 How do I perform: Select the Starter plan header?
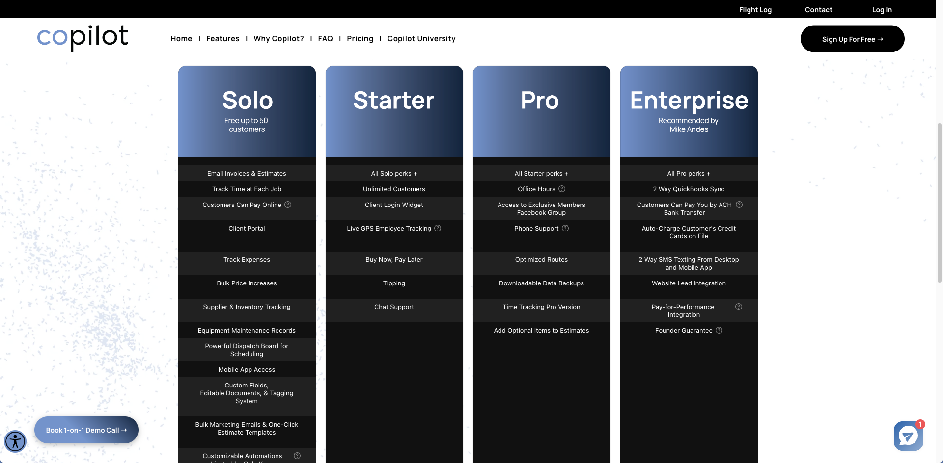[x=394, y=112]
